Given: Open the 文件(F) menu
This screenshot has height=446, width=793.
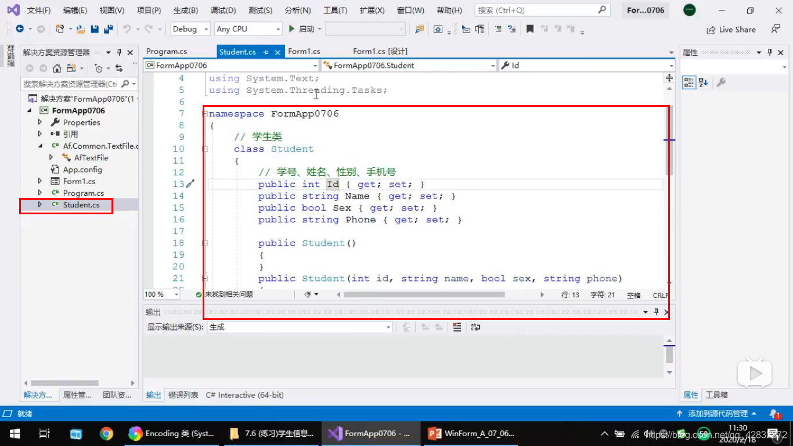Looking at the screenshot, I should (x=39, y=10).
